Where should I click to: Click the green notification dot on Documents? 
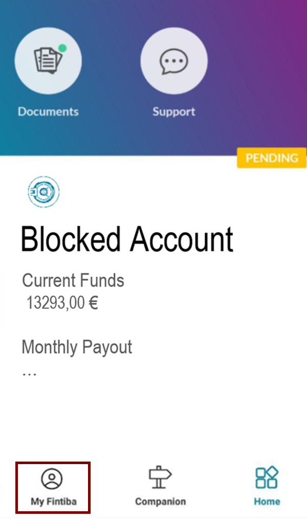click(x=62, y=48)
